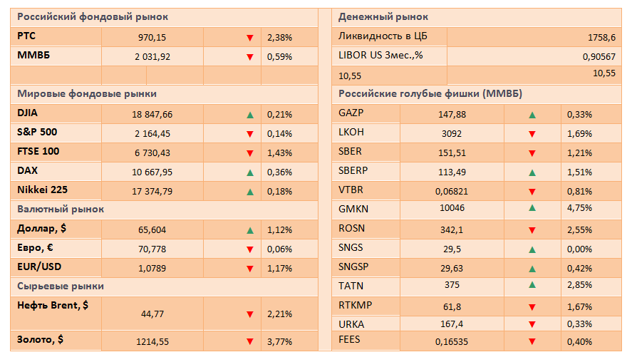Select the Сырьевые рынки section header
The image size is (632, 362).
(61, 286)
